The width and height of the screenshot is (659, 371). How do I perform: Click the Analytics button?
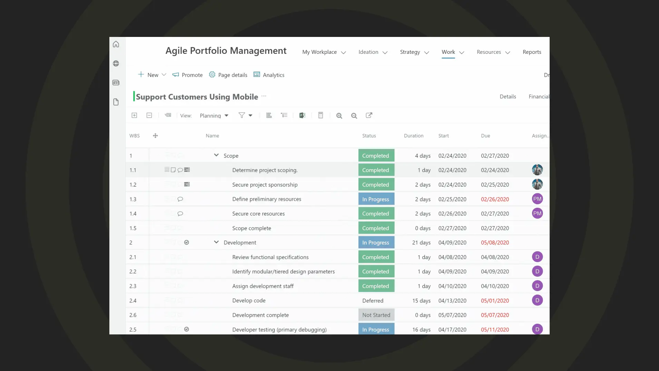tap(269, 75)
